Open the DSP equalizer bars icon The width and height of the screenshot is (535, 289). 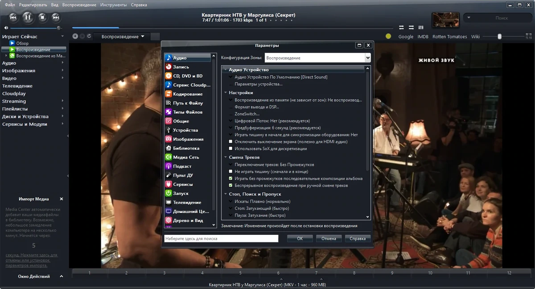coord(420,27)
